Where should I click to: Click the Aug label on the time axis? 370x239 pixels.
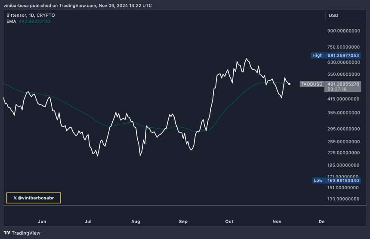coord(136,221)
